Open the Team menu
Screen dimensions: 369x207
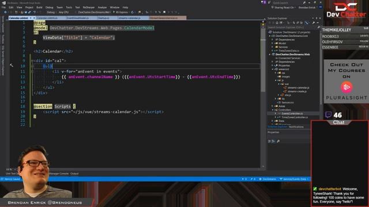tap(59, 7)
